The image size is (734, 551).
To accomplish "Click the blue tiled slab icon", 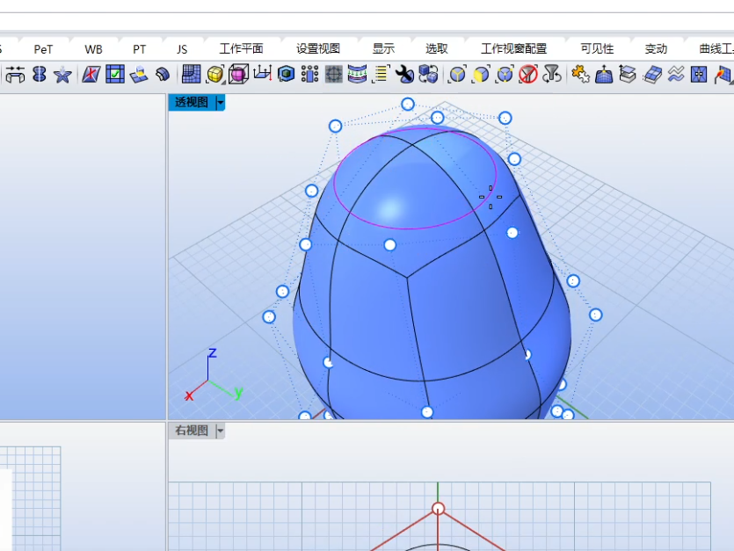I will click(x=651, y=75).
